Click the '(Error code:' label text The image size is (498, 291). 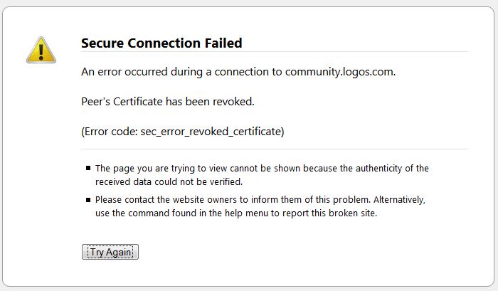coord(110,132)
